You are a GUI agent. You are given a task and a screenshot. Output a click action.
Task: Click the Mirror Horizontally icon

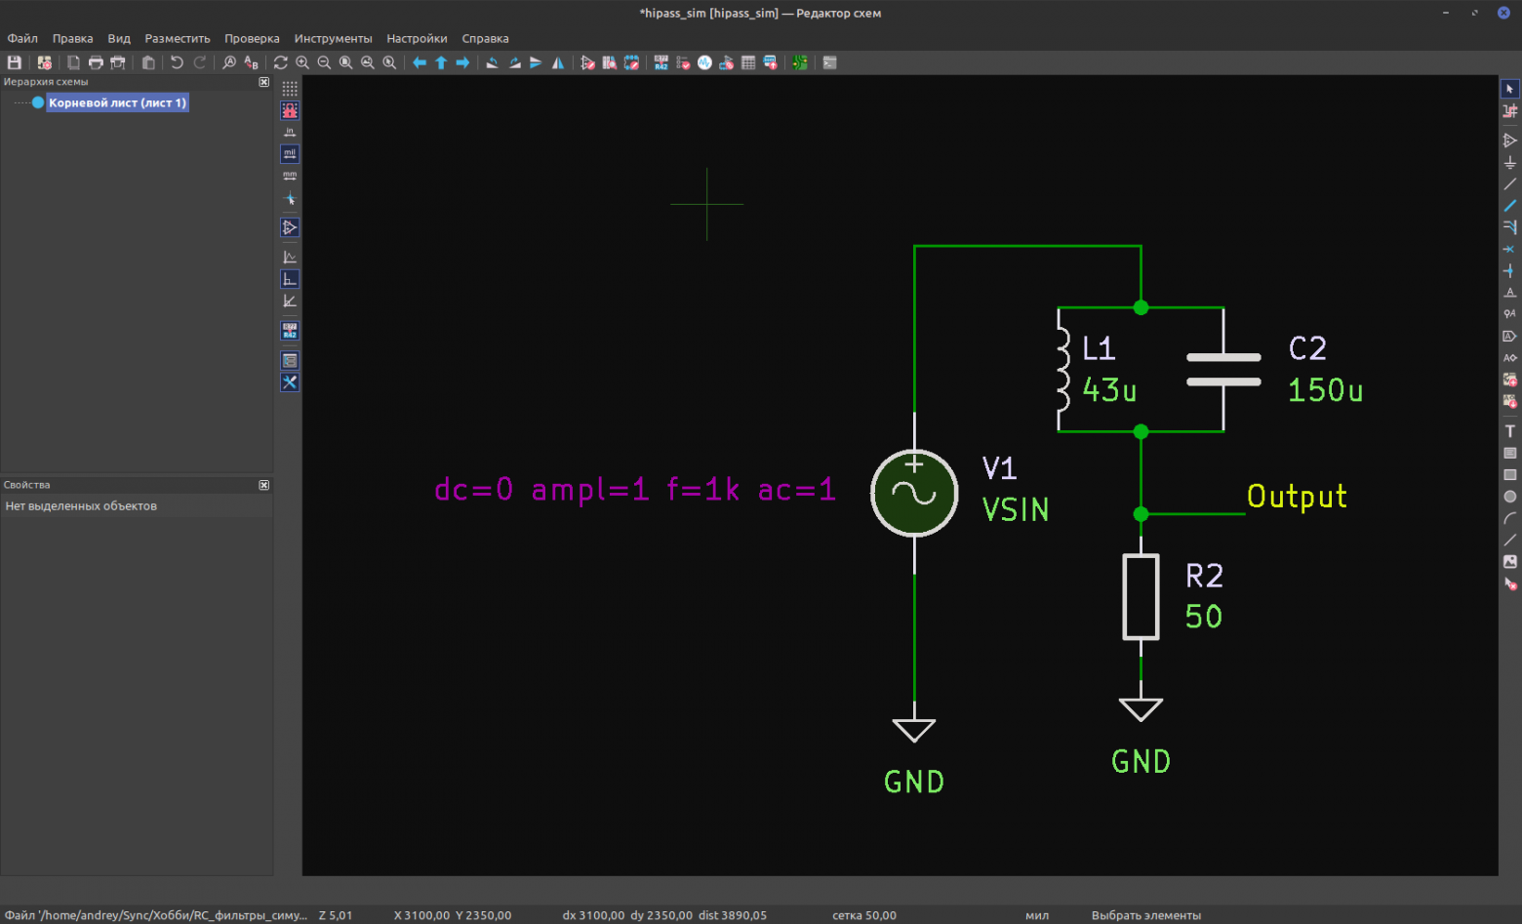pos(558,62)
